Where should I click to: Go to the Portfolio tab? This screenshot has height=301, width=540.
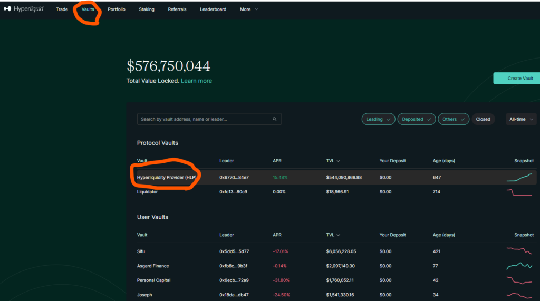[117, 9]
